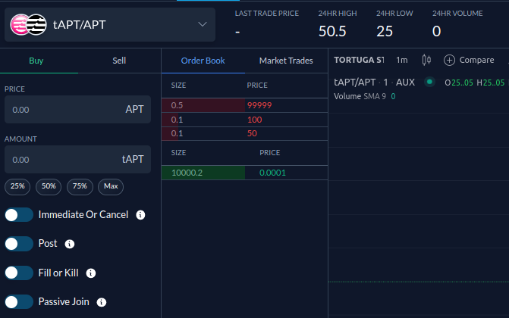Screen dimensions: 509x318
Task: Open the Market Trades tab
Action: tap(286, 61)
